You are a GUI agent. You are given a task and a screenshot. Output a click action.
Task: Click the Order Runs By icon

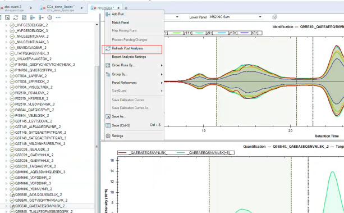pos(108,65)
